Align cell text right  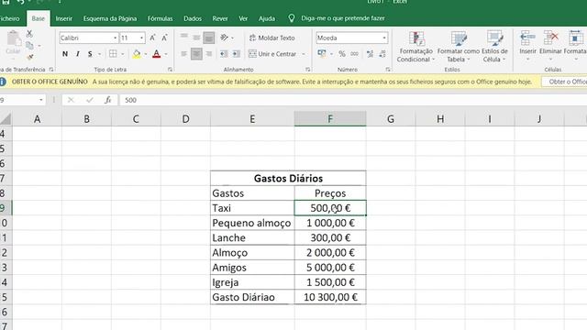pyautogui.click(x=209, y=54)
